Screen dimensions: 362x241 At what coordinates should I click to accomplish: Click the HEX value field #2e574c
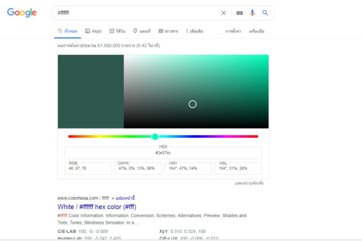pyautogui.click(x=163, y=153)
